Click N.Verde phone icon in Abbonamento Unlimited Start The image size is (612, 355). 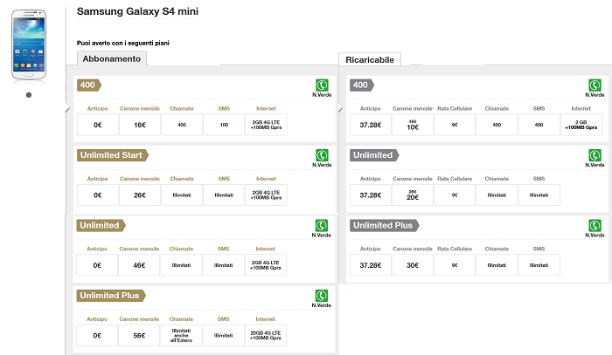pyautogui.click(x=322, y=155)
